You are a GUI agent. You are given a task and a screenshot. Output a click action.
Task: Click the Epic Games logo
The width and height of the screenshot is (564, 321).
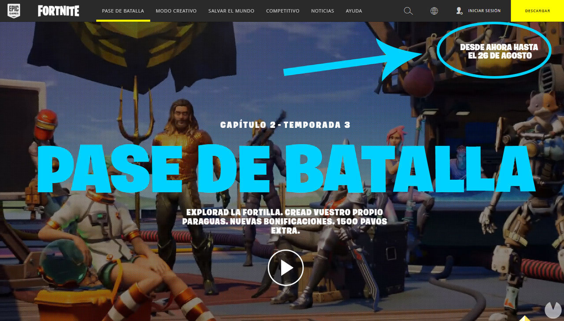click(14, 11)
